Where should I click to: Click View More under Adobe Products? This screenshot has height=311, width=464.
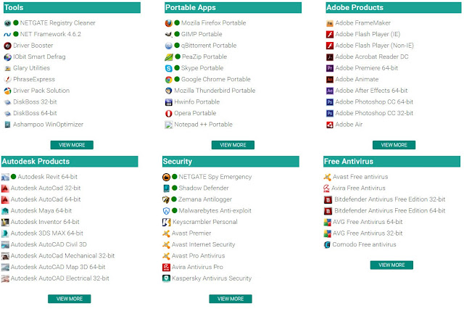point(394,145)
